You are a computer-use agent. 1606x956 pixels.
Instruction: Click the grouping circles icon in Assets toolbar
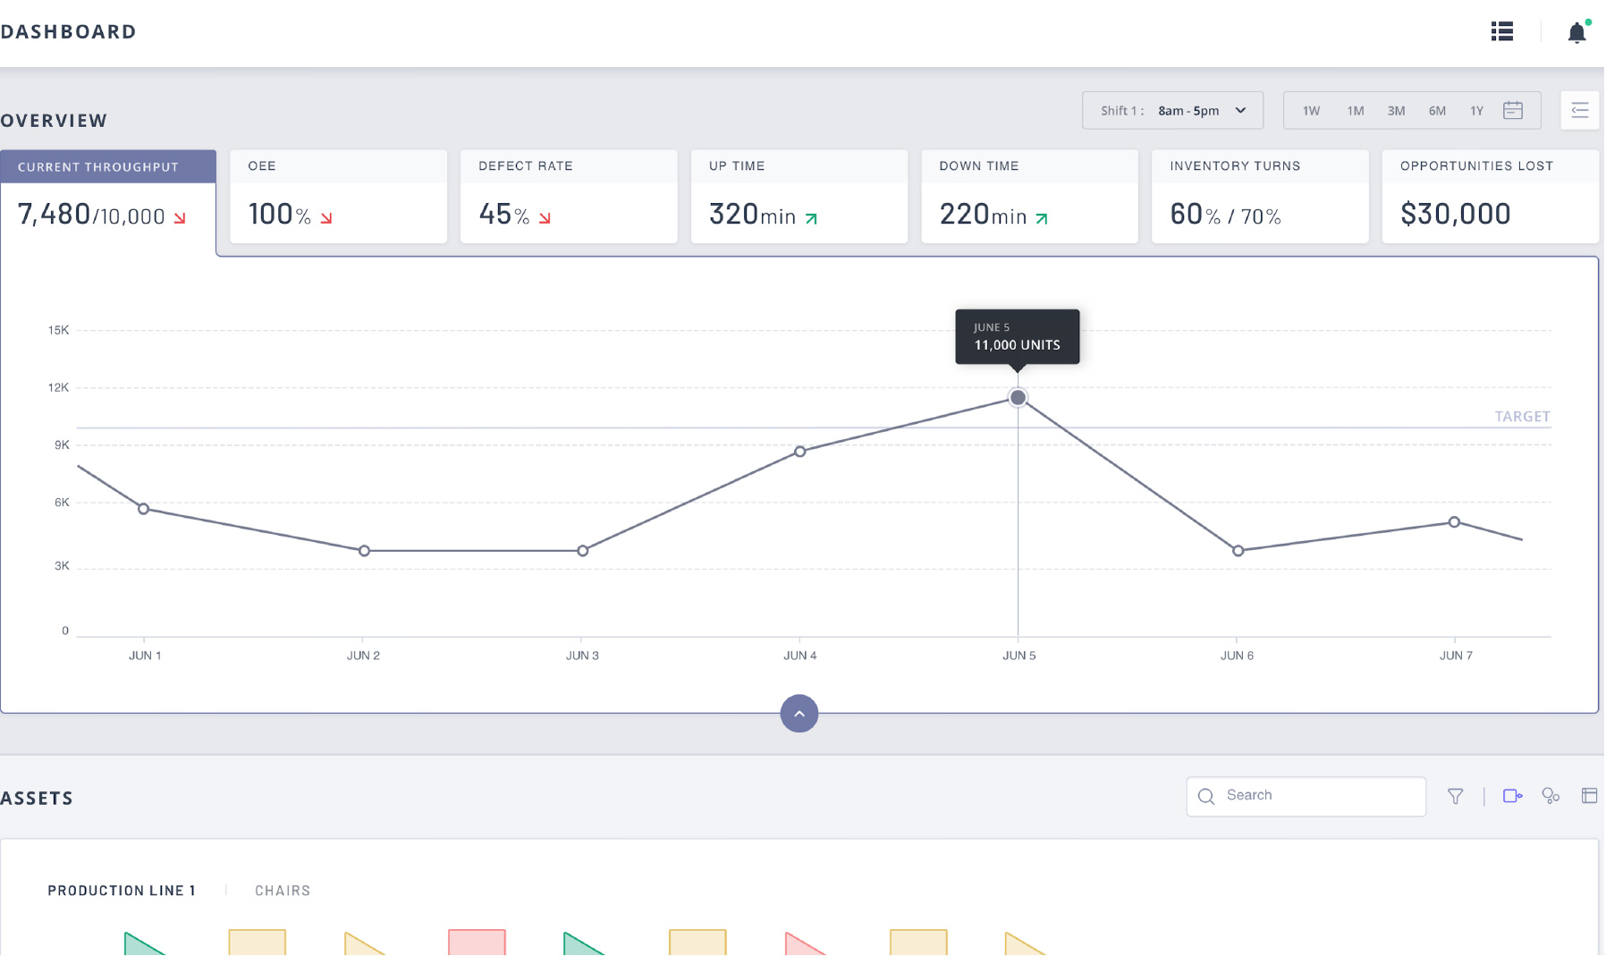click(1551, 795)
